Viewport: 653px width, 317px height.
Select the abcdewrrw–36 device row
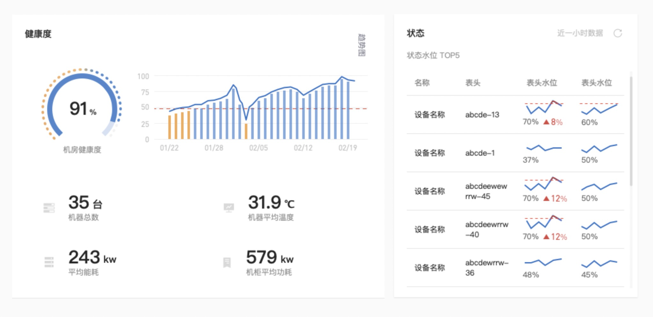[515, 268]
